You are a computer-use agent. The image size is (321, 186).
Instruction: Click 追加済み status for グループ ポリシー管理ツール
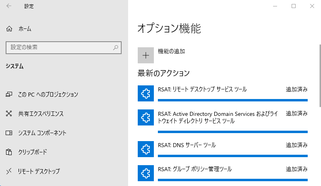pos(297,169)
